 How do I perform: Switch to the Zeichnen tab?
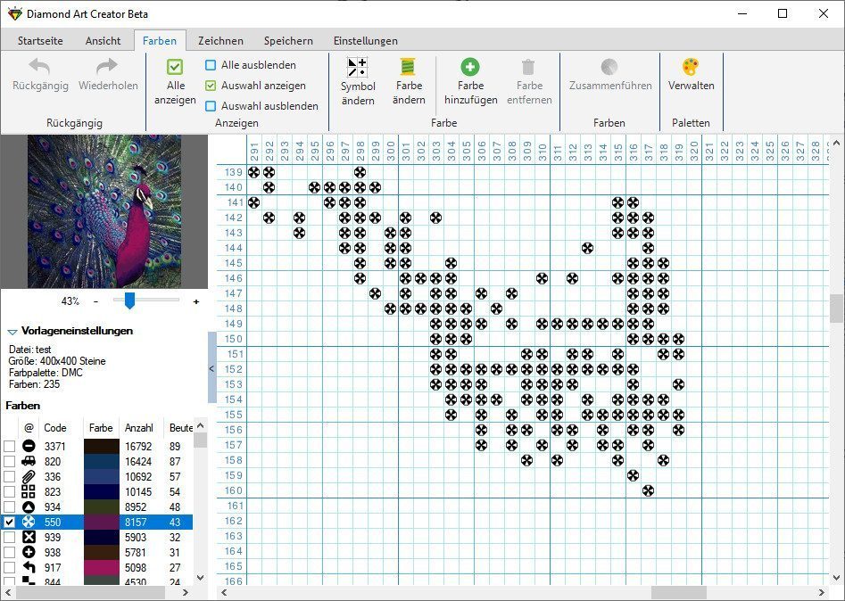(220, 41)
